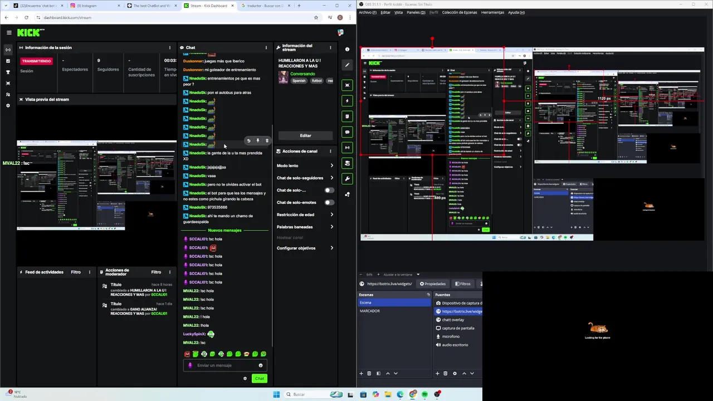Image resolution: width=713 pixels, height=401 pixels.
Task: Open Acciones de moderador Filtro options
Action: tap(156, 272)
